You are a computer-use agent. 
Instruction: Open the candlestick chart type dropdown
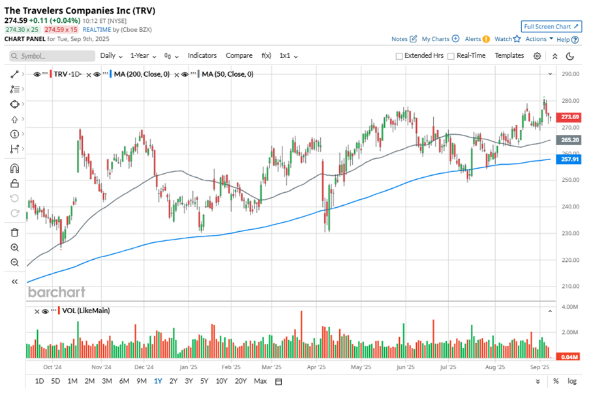172,56
